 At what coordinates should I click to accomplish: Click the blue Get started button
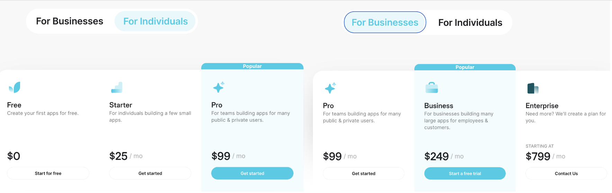tap(252, 173)
